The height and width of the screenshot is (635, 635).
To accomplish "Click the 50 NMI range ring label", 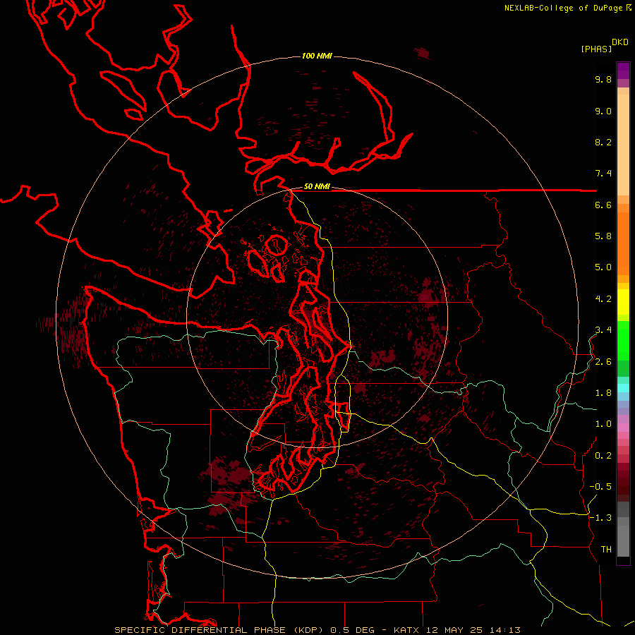I will [317, 187].
